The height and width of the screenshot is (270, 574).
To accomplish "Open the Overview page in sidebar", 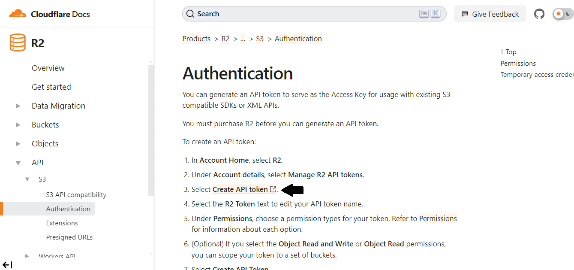I will tap(48, 68).
